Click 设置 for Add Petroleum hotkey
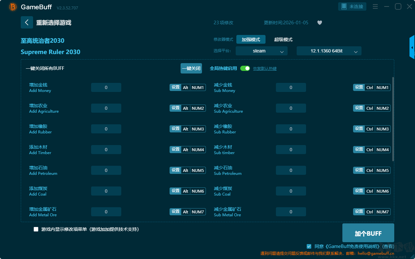Image resolution: width=415 pixels, height=259 pixels. [x=175, y=170]
